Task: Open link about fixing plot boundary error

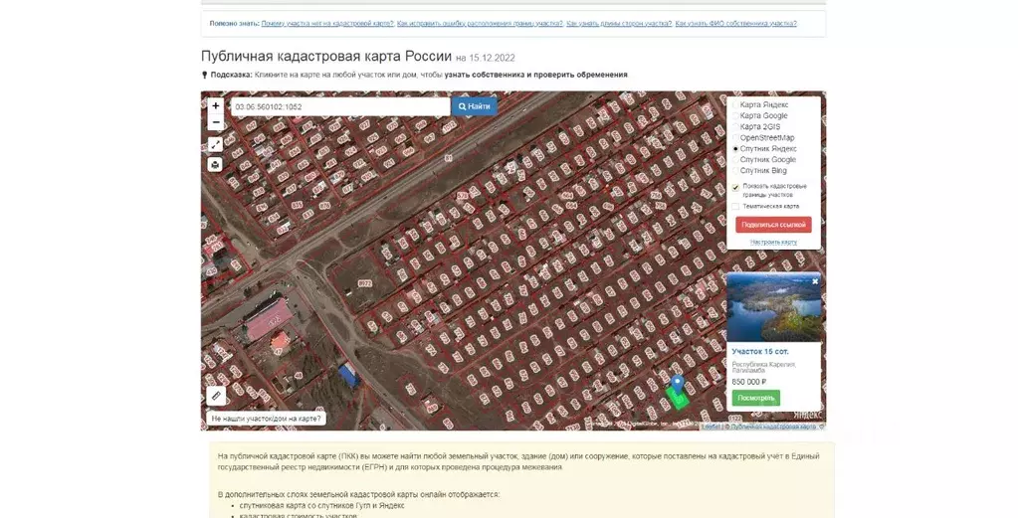Action: 481,23
